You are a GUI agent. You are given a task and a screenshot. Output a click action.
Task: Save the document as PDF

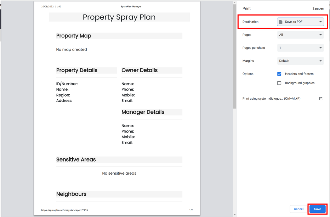[317, 209]
